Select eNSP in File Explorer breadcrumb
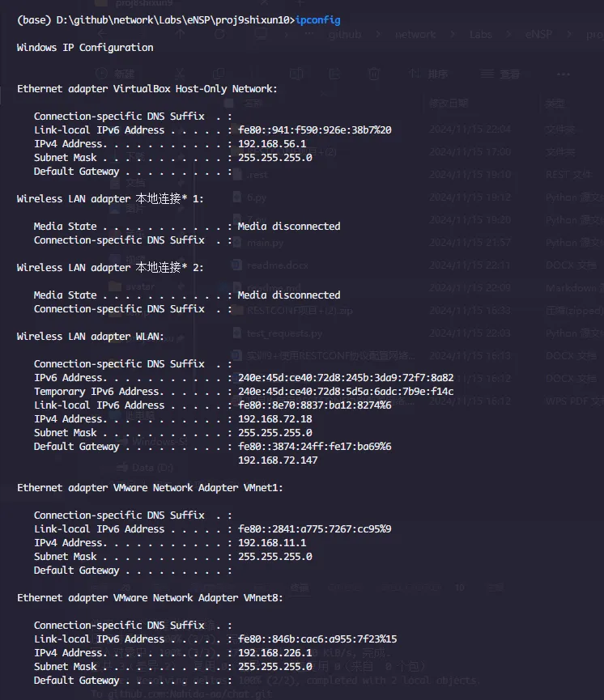 (x=538, y=34)
